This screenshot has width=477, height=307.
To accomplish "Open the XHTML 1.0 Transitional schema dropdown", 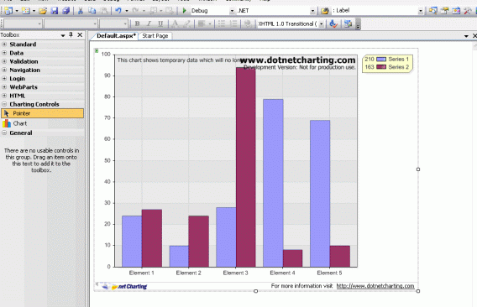I will (322, 24).
